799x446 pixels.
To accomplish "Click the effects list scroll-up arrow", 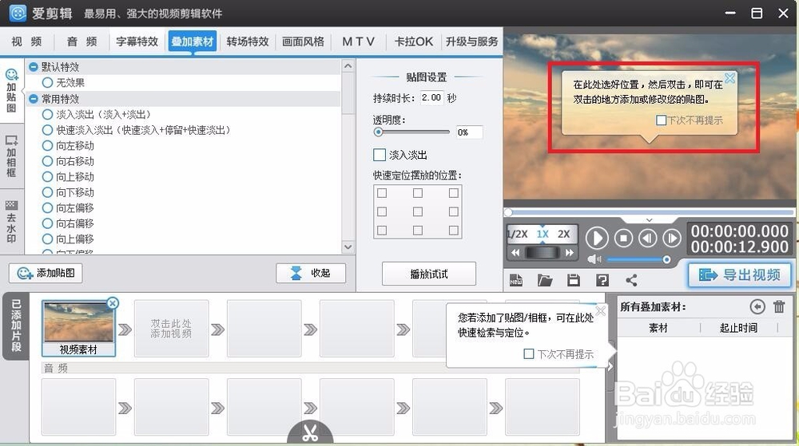I will point(348,66).
